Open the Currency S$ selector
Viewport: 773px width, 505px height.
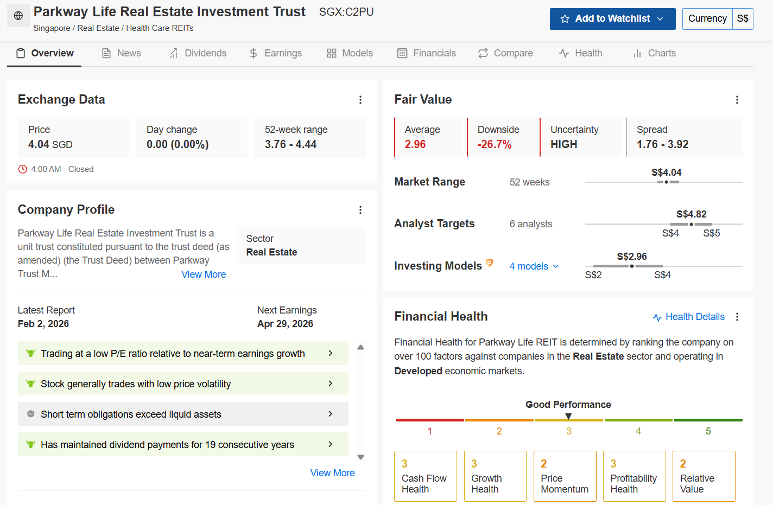coord(717,19)
